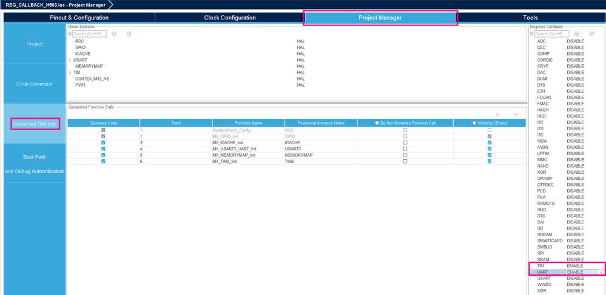The image size is (606, 295).
Task: Expand the USART node in Driver Selector
Action: [x=70, y=60]
